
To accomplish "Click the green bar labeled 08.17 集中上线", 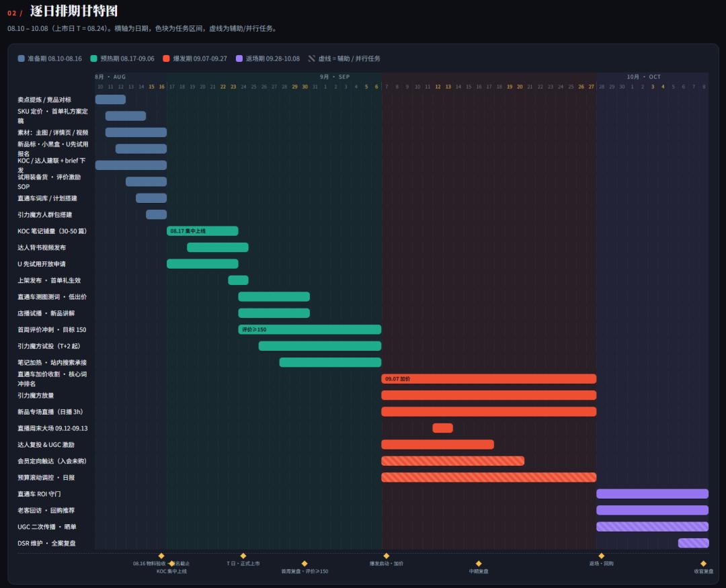I will [x=202, y=231].
